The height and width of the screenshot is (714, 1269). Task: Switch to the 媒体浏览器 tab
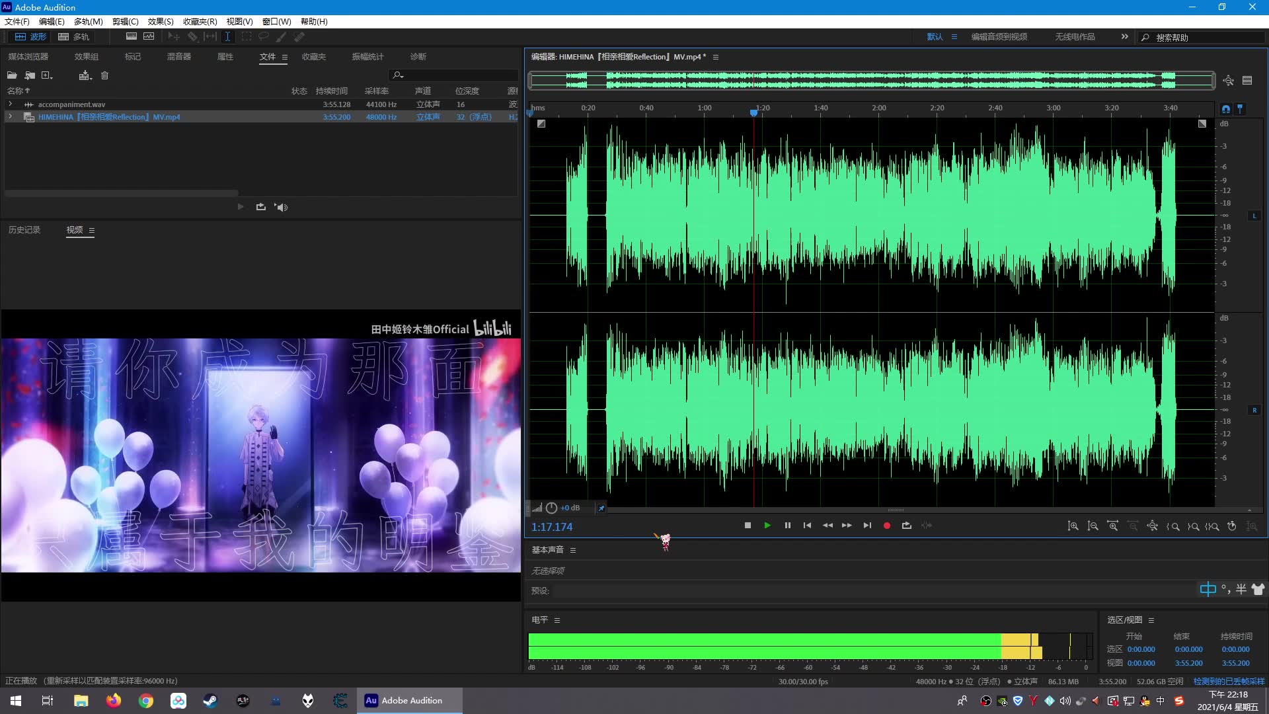[28, 57]
